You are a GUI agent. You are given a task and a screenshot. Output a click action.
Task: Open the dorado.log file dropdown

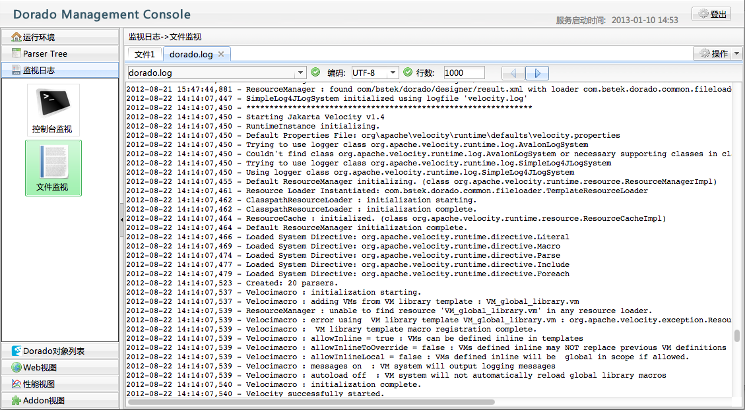pyautogui.click(x=301, y=73)
